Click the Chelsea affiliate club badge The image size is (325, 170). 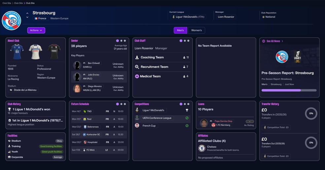(x=202, y=148)
